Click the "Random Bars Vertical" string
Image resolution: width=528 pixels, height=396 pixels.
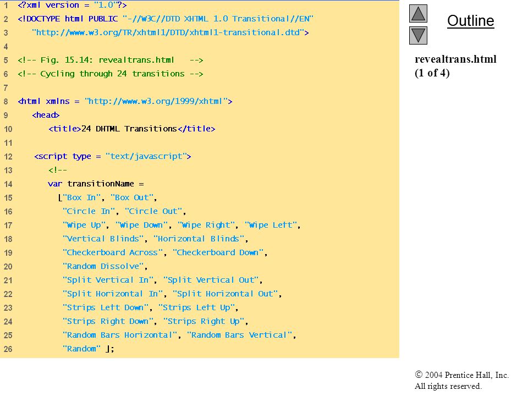pos(239,335)
